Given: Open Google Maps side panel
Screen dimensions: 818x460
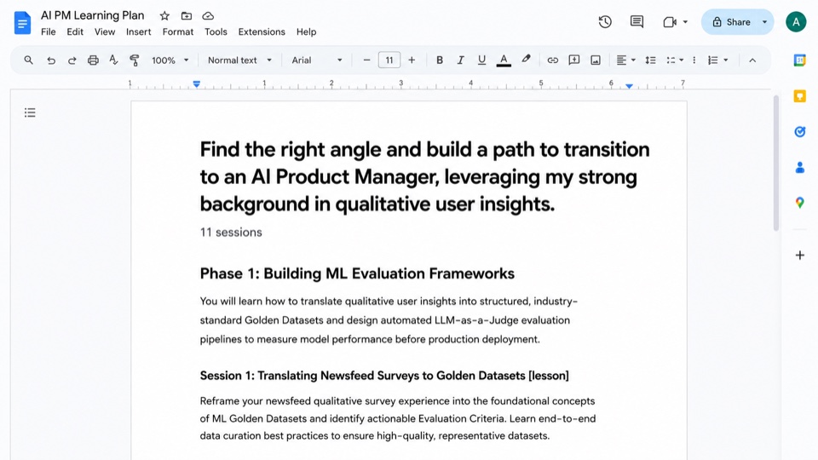Looking at the screenshot, I should (800, 203).
